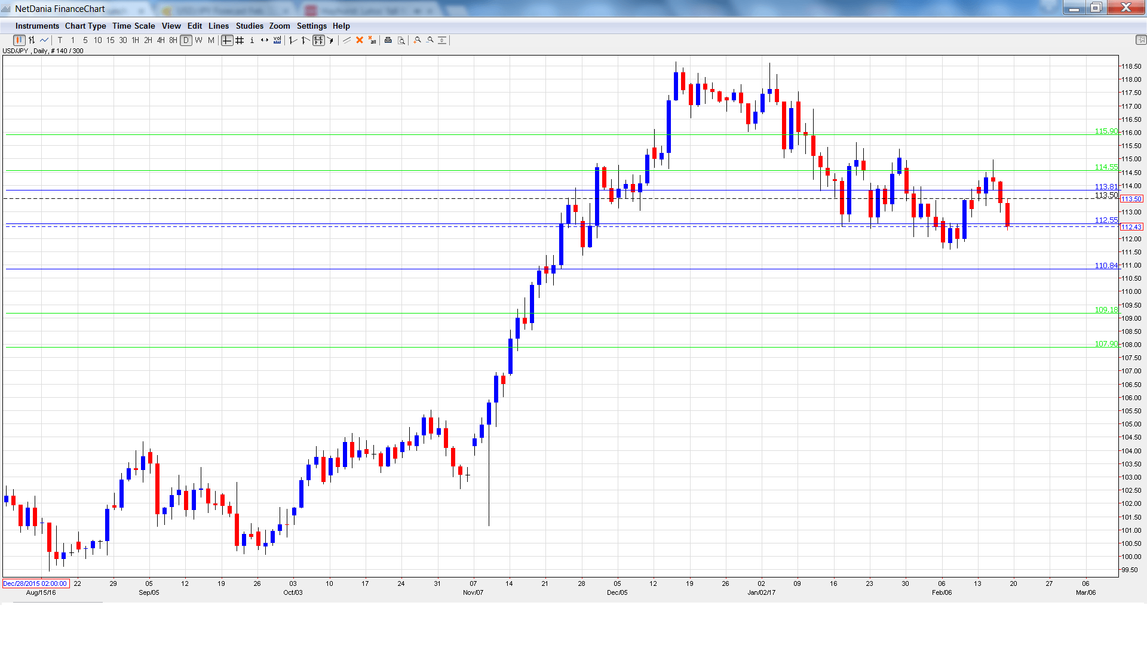Expand the Time Scale menu
This screenshot has height=645, width=1147.
pyautogui.click(x=133, y=26)
